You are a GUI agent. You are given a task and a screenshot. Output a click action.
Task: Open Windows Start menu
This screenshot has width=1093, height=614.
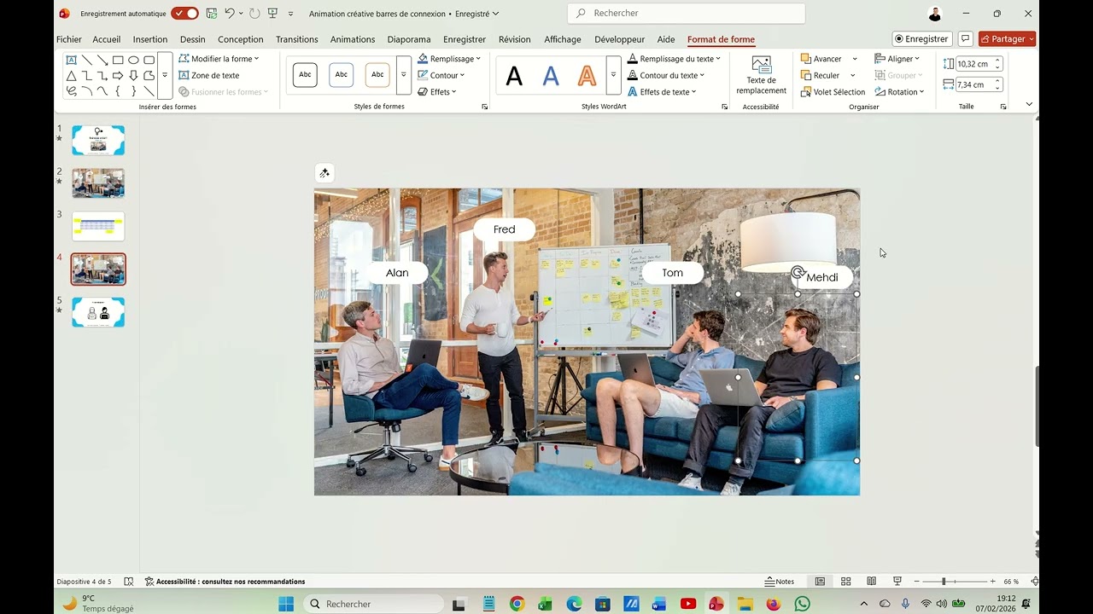286,604
